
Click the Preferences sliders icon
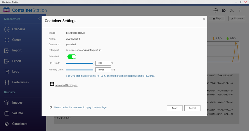pyautogui.click(x=7, y=82)
